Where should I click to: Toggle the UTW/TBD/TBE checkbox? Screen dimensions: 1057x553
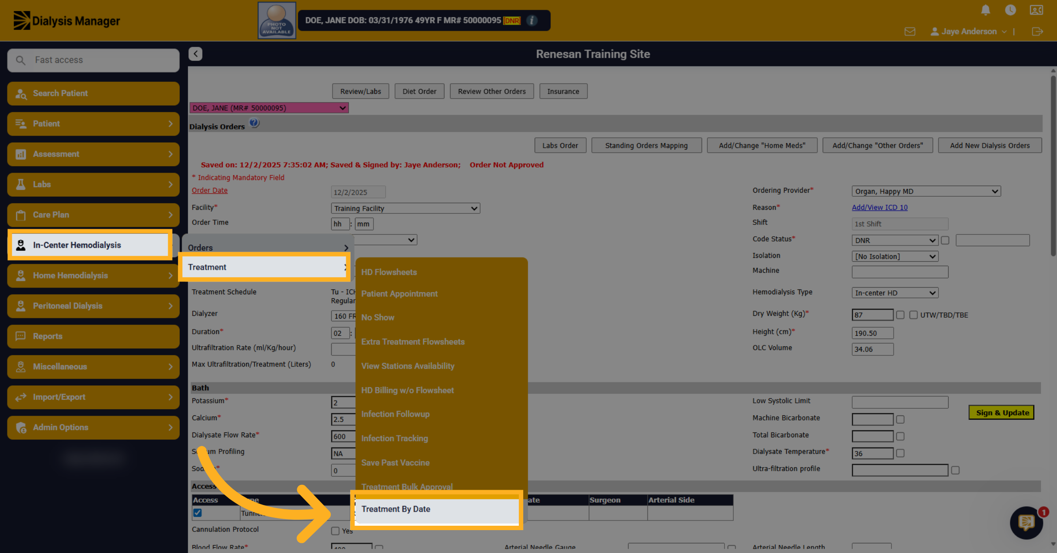pyautogui.click(x=913, y=315)
